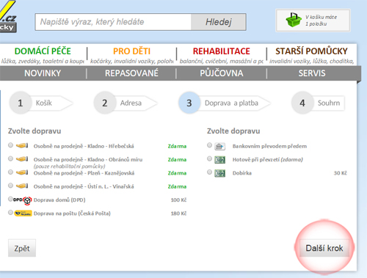
Task: Click the Bankovním převodem předem label
Action: 269,146
